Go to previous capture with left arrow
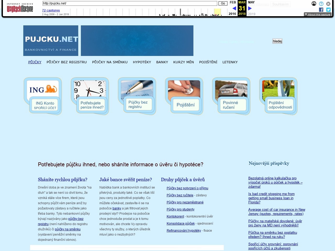This screenshot has height=251, width=335. point(234,8)
